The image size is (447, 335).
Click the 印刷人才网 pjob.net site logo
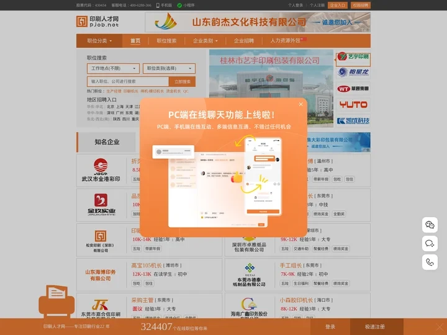97,22
